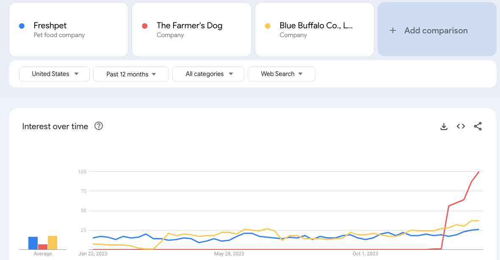This screenshot has height=260, width=500.
Task: Select the Freshpet search term card
Action: [68, 30]
